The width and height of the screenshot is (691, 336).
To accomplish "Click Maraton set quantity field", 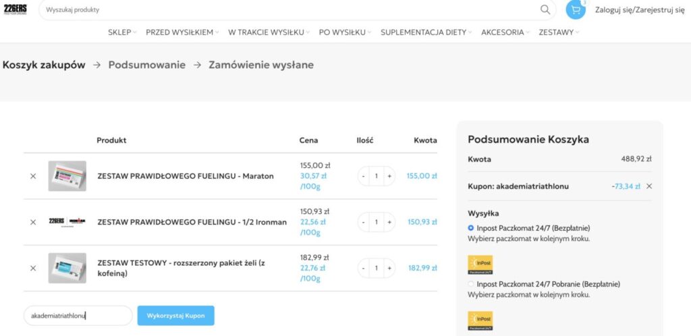I will point(377,176).
